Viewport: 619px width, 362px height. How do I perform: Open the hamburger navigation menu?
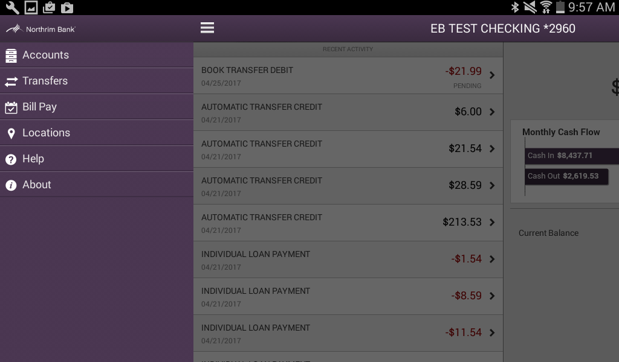click(207, 27)
